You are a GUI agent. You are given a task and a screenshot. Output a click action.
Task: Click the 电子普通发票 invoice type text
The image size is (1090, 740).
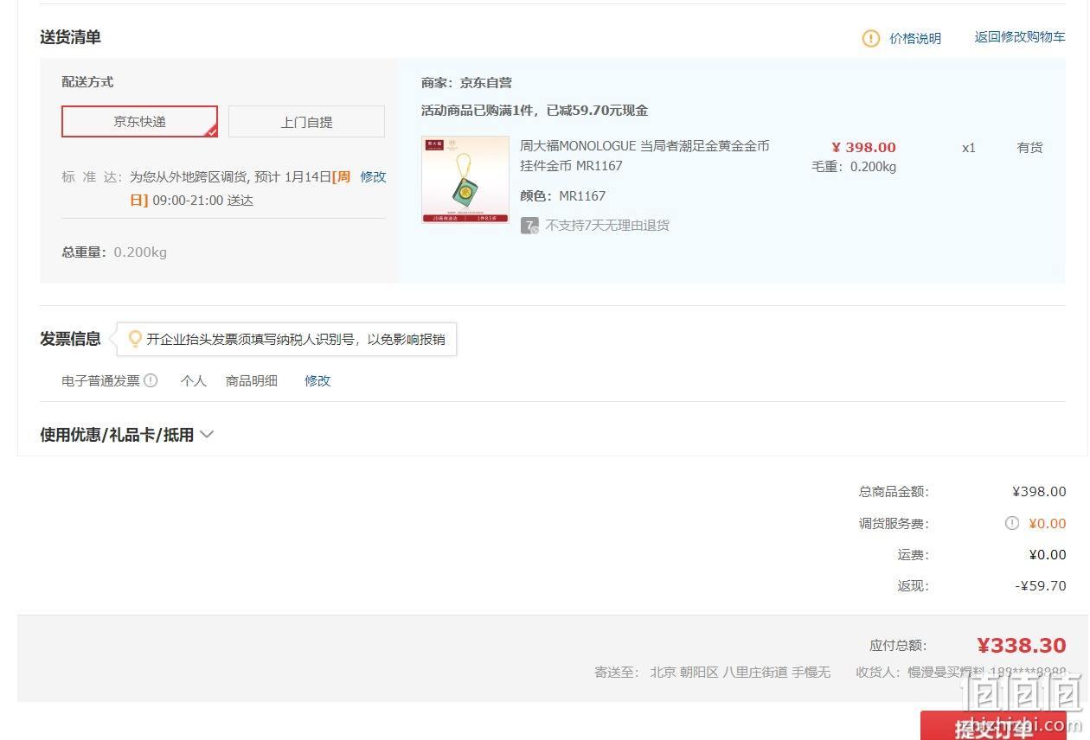100,380
